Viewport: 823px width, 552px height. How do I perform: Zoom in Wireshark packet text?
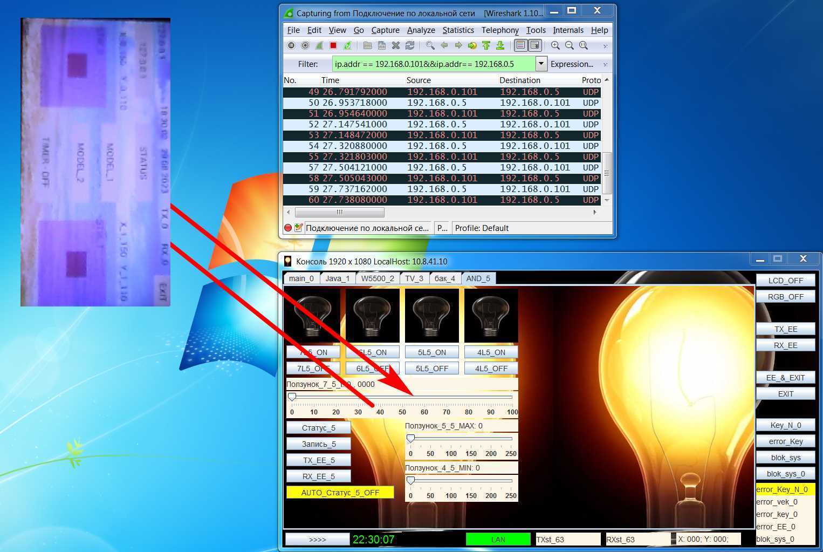tap(555, 46)
